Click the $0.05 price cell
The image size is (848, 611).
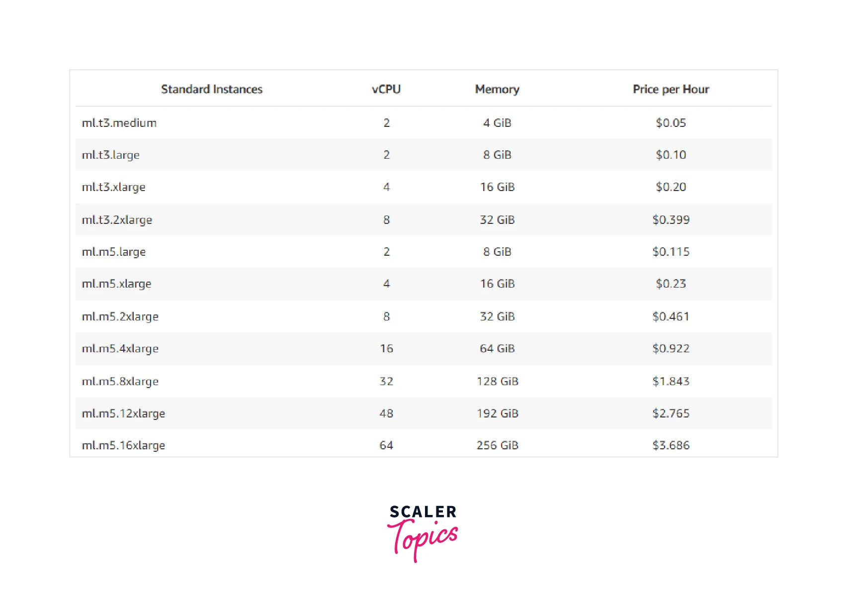[671, 123]
